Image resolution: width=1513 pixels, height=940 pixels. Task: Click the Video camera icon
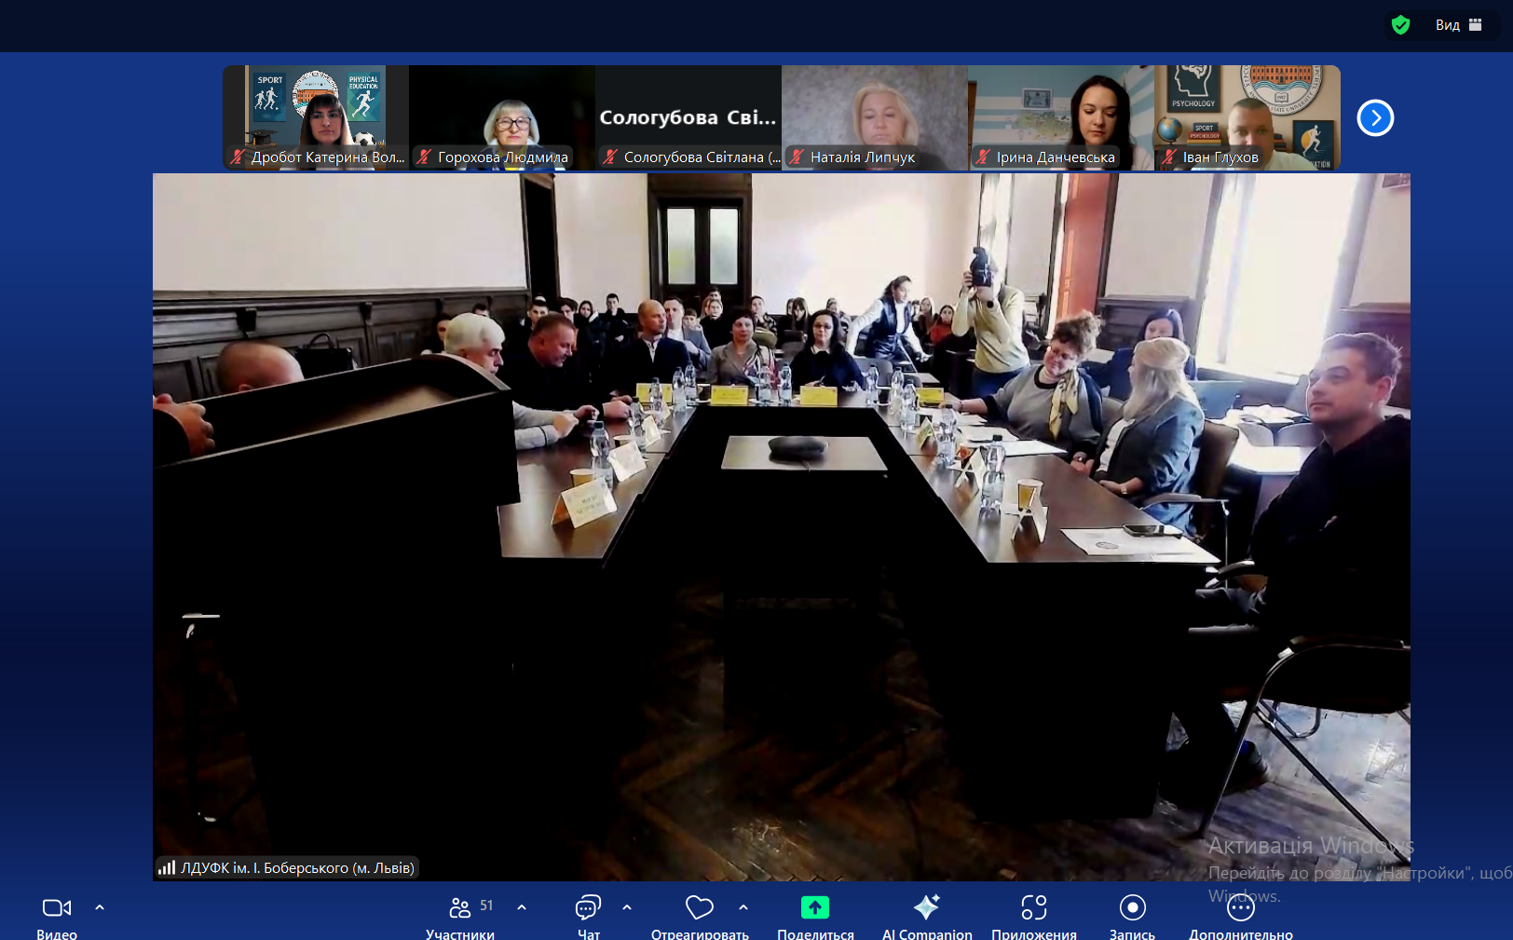click(x=57, y=907)
